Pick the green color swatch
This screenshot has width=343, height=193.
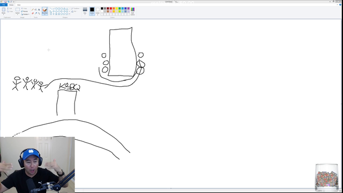(120, 9)
